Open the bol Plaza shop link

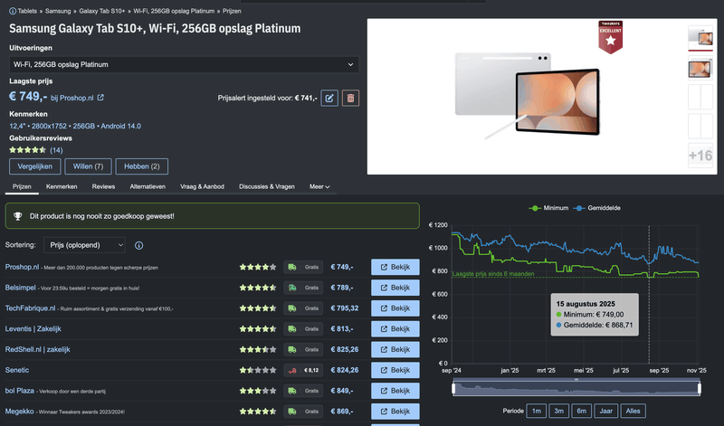click(x=19, y=391)
